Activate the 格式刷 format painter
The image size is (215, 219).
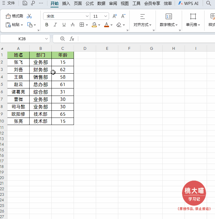(14, 16)
